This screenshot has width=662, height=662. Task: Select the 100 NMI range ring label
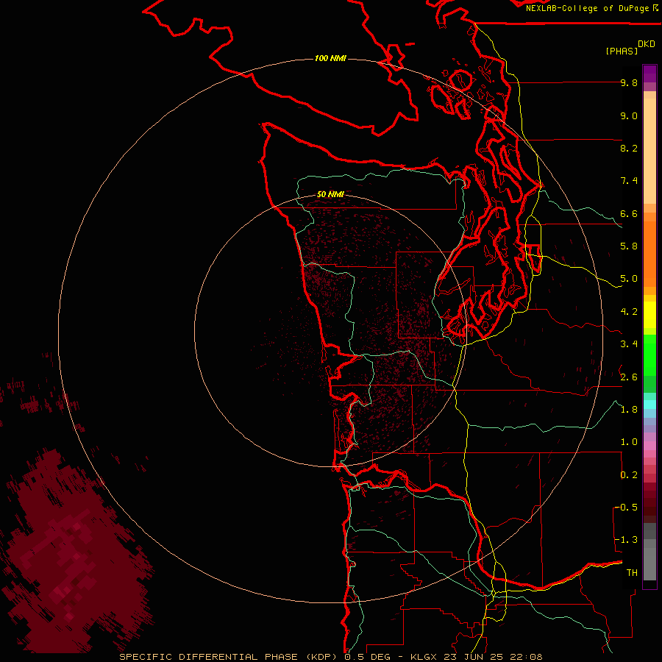coord(330,58)
